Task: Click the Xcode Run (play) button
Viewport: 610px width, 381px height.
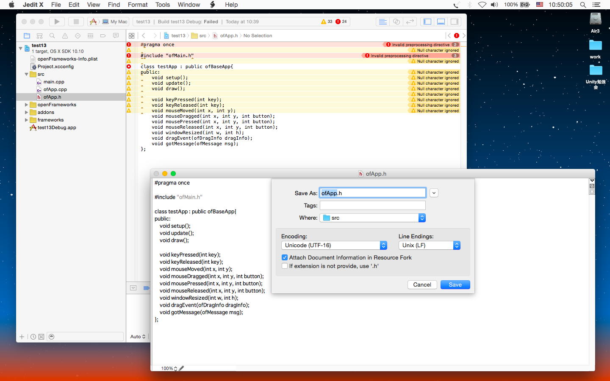Action: [57, 22]
